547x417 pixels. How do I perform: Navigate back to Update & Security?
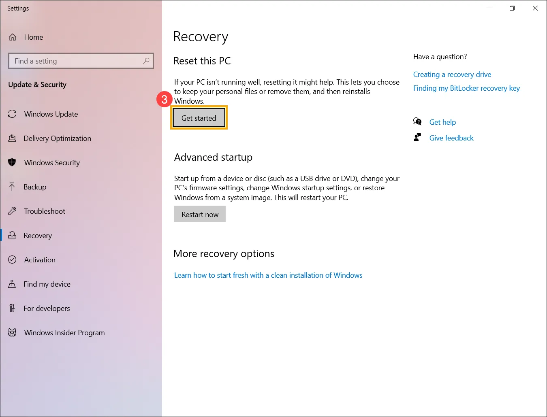pos(37,85)
